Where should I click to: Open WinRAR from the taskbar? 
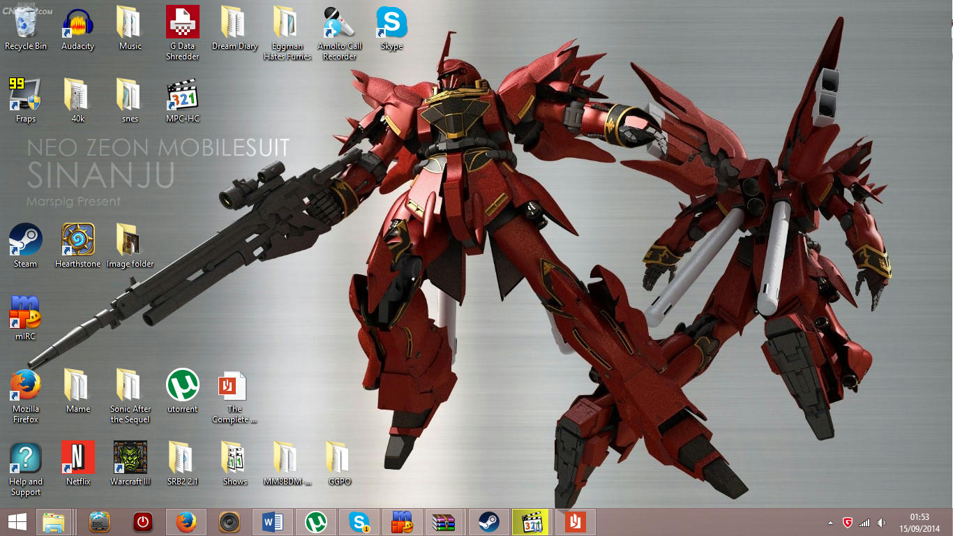[444, 522]
